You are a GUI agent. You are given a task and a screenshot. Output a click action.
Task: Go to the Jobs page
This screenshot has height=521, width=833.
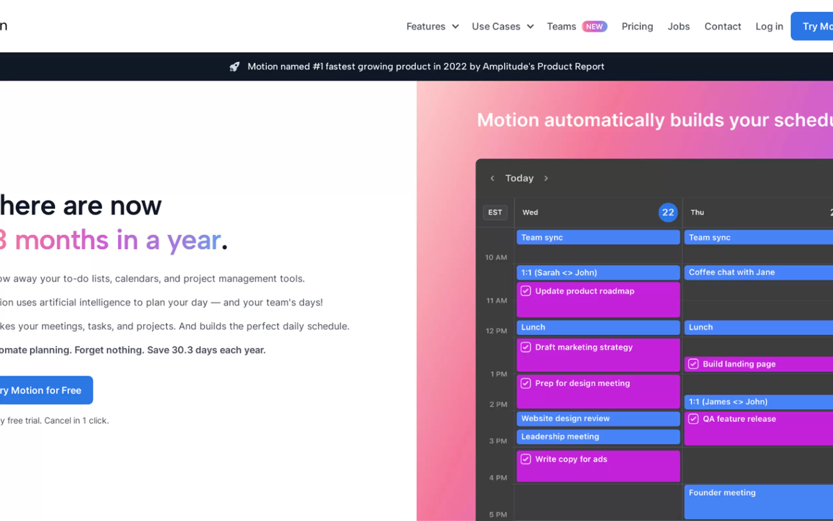point(679,27)
